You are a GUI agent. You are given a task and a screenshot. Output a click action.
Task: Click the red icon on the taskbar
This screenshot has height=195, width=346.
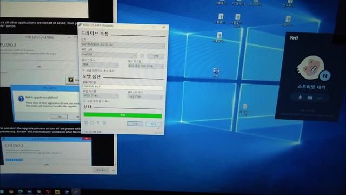click(x=48, y=192)
